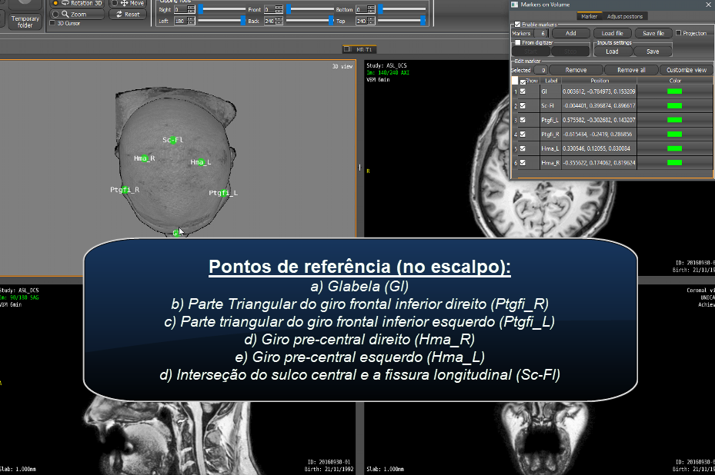Click the Right clipping value field
This screenshot has width=715, height=475.
point(181,9)
